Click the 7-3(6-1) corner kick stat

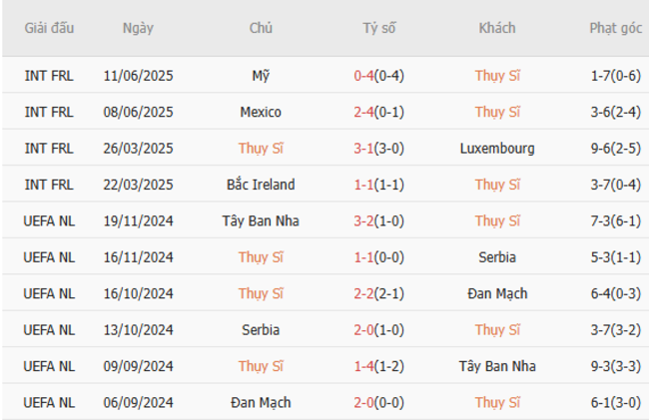(615, 221)
